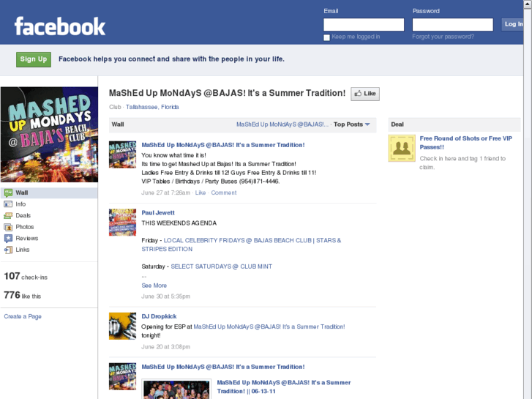Open the Deals sidebar icon
Screen dimensions: 532x399
point(8,216)
